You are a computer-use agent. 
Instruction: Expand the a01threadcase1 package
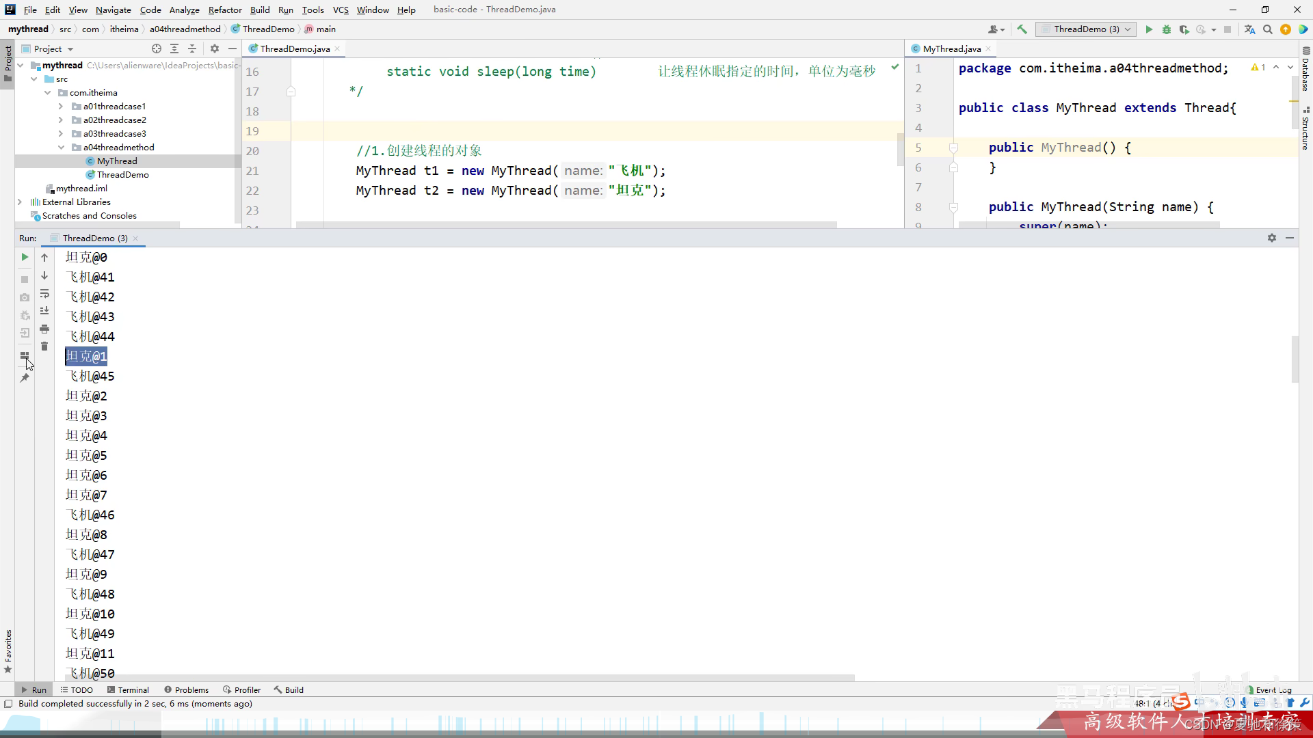pyautogui.click(x=61, y=107)
